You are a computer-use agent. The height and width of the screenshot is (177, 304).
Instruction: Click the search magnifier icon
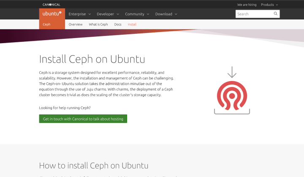coord(275,14)
